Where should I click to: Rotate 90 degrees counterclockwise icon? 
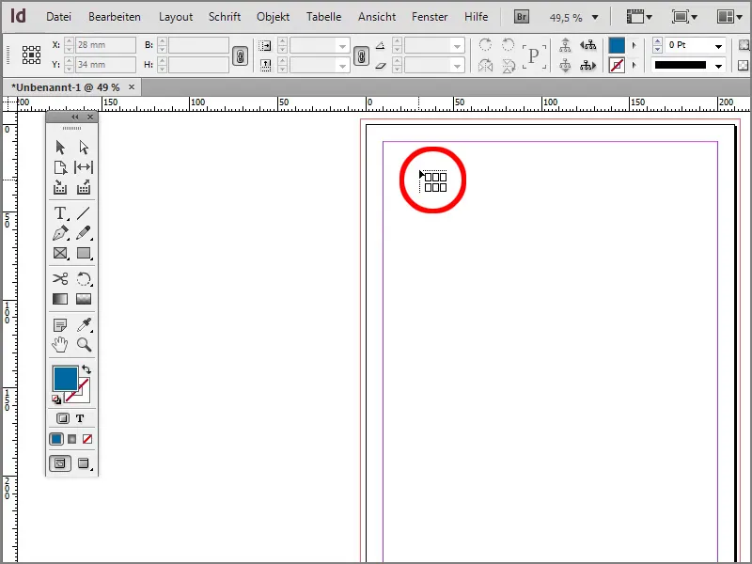(x=508, y=45)
